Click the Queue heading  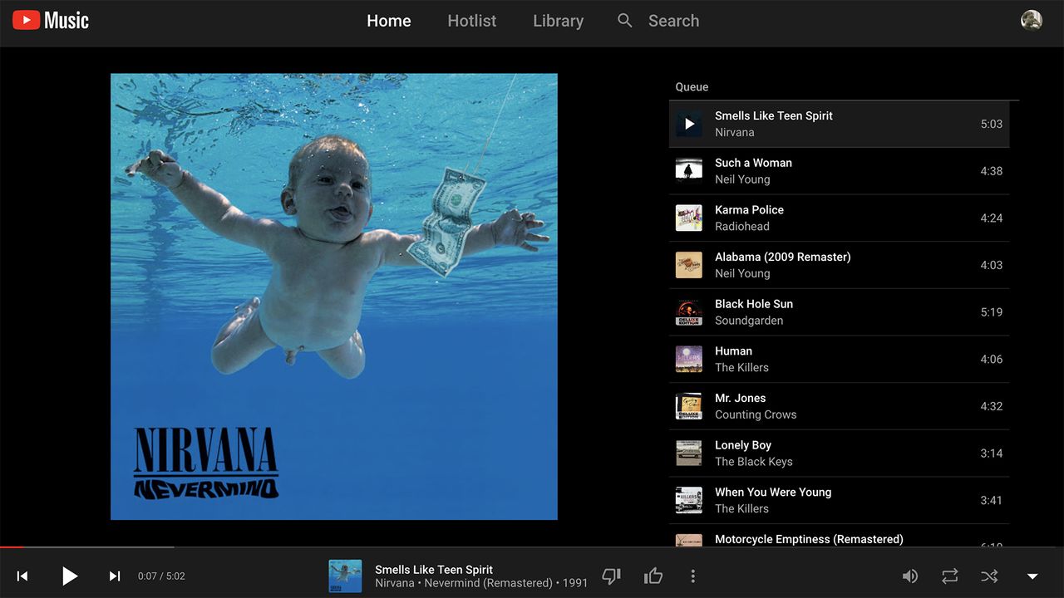pyautogui.click(x=692, y=86)
